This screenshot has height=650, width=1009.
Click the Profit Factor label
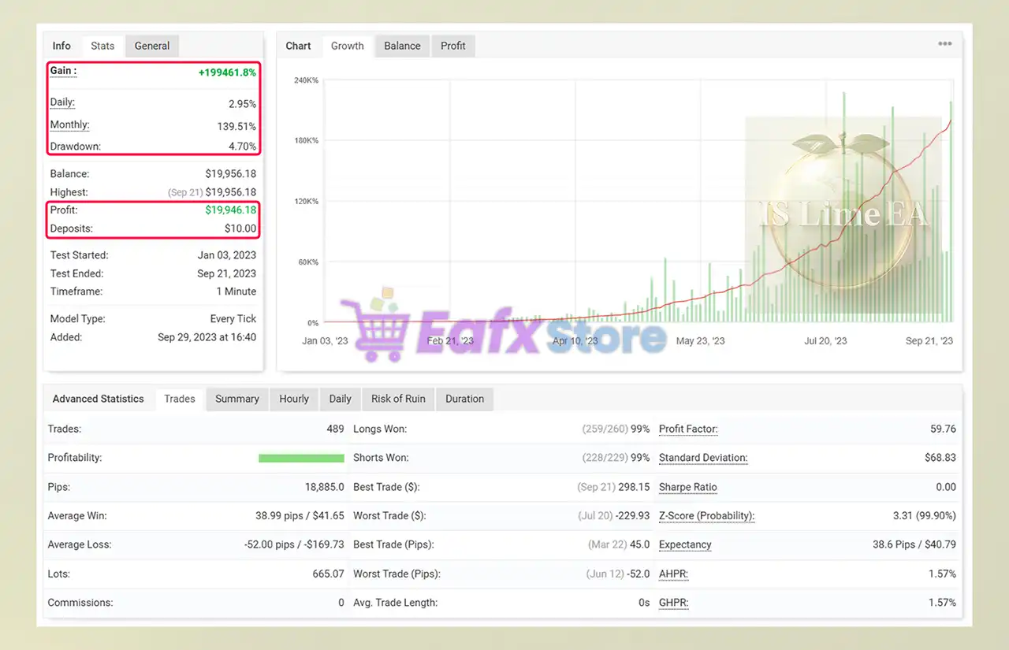688,429
